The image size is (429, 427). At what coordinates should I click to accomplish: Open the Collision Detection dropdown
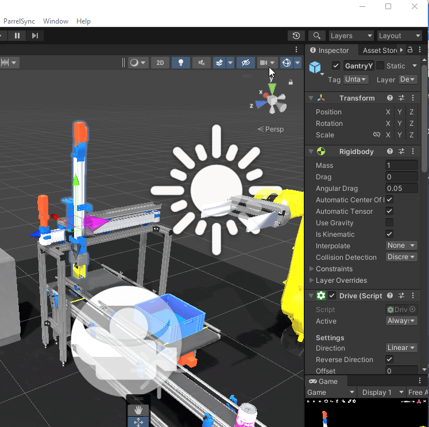[x=401, y=257]
